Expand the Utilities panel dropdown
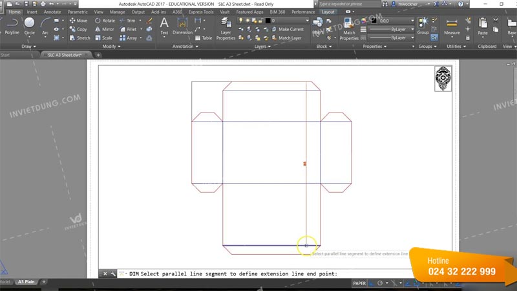The image size is (517, 291). [x=456, y=47]
